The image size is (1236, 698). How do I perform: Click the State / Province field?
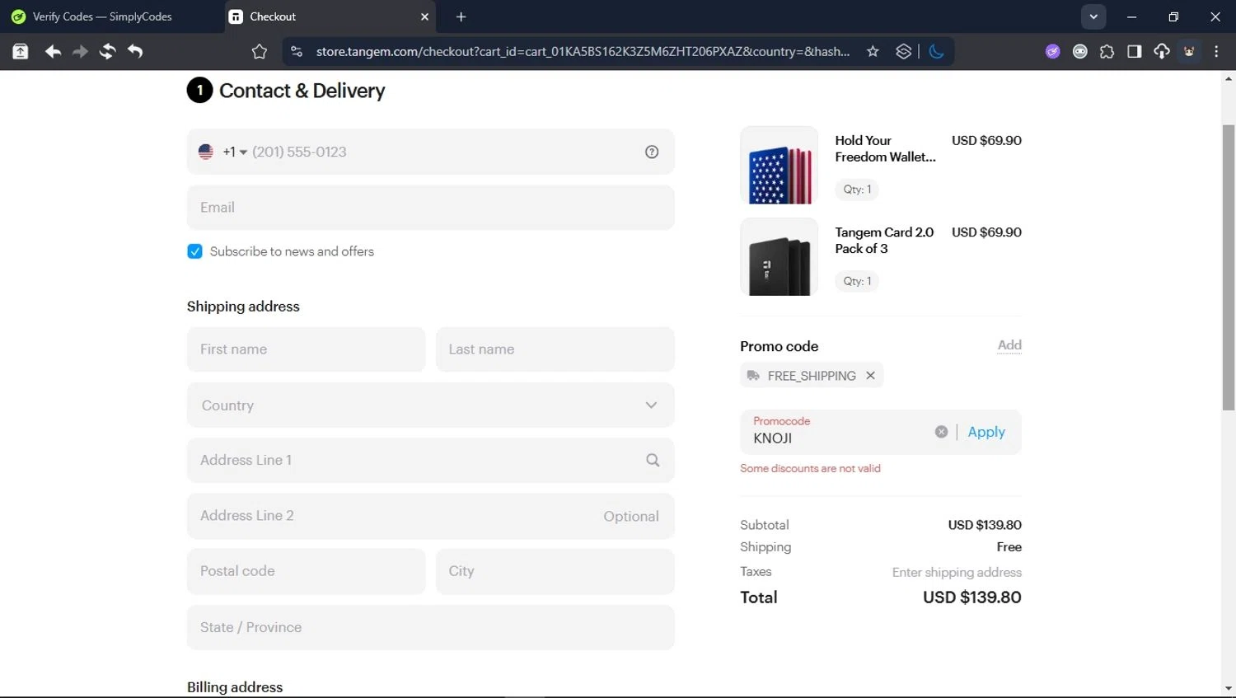(430, 627)
